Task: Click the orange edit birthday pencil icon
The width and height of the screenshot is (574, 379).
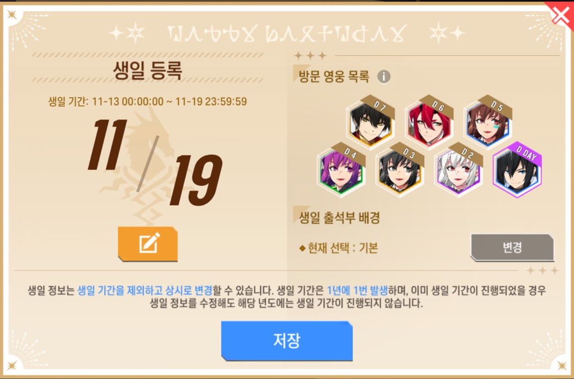Action: click(x=147, y=244)
